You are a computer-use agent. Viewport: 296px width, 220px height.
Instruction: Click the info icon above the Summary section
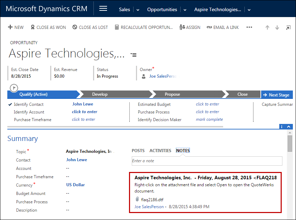coord(281,126)
